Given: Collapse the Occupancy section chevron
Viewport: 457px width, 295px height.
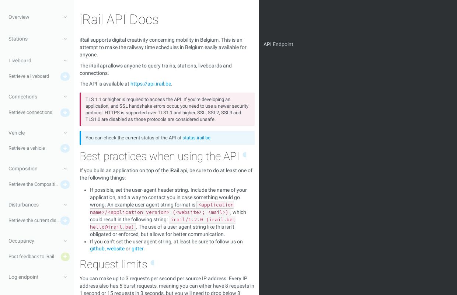Looking at the screenshot, I should click(x=65, y=241).
